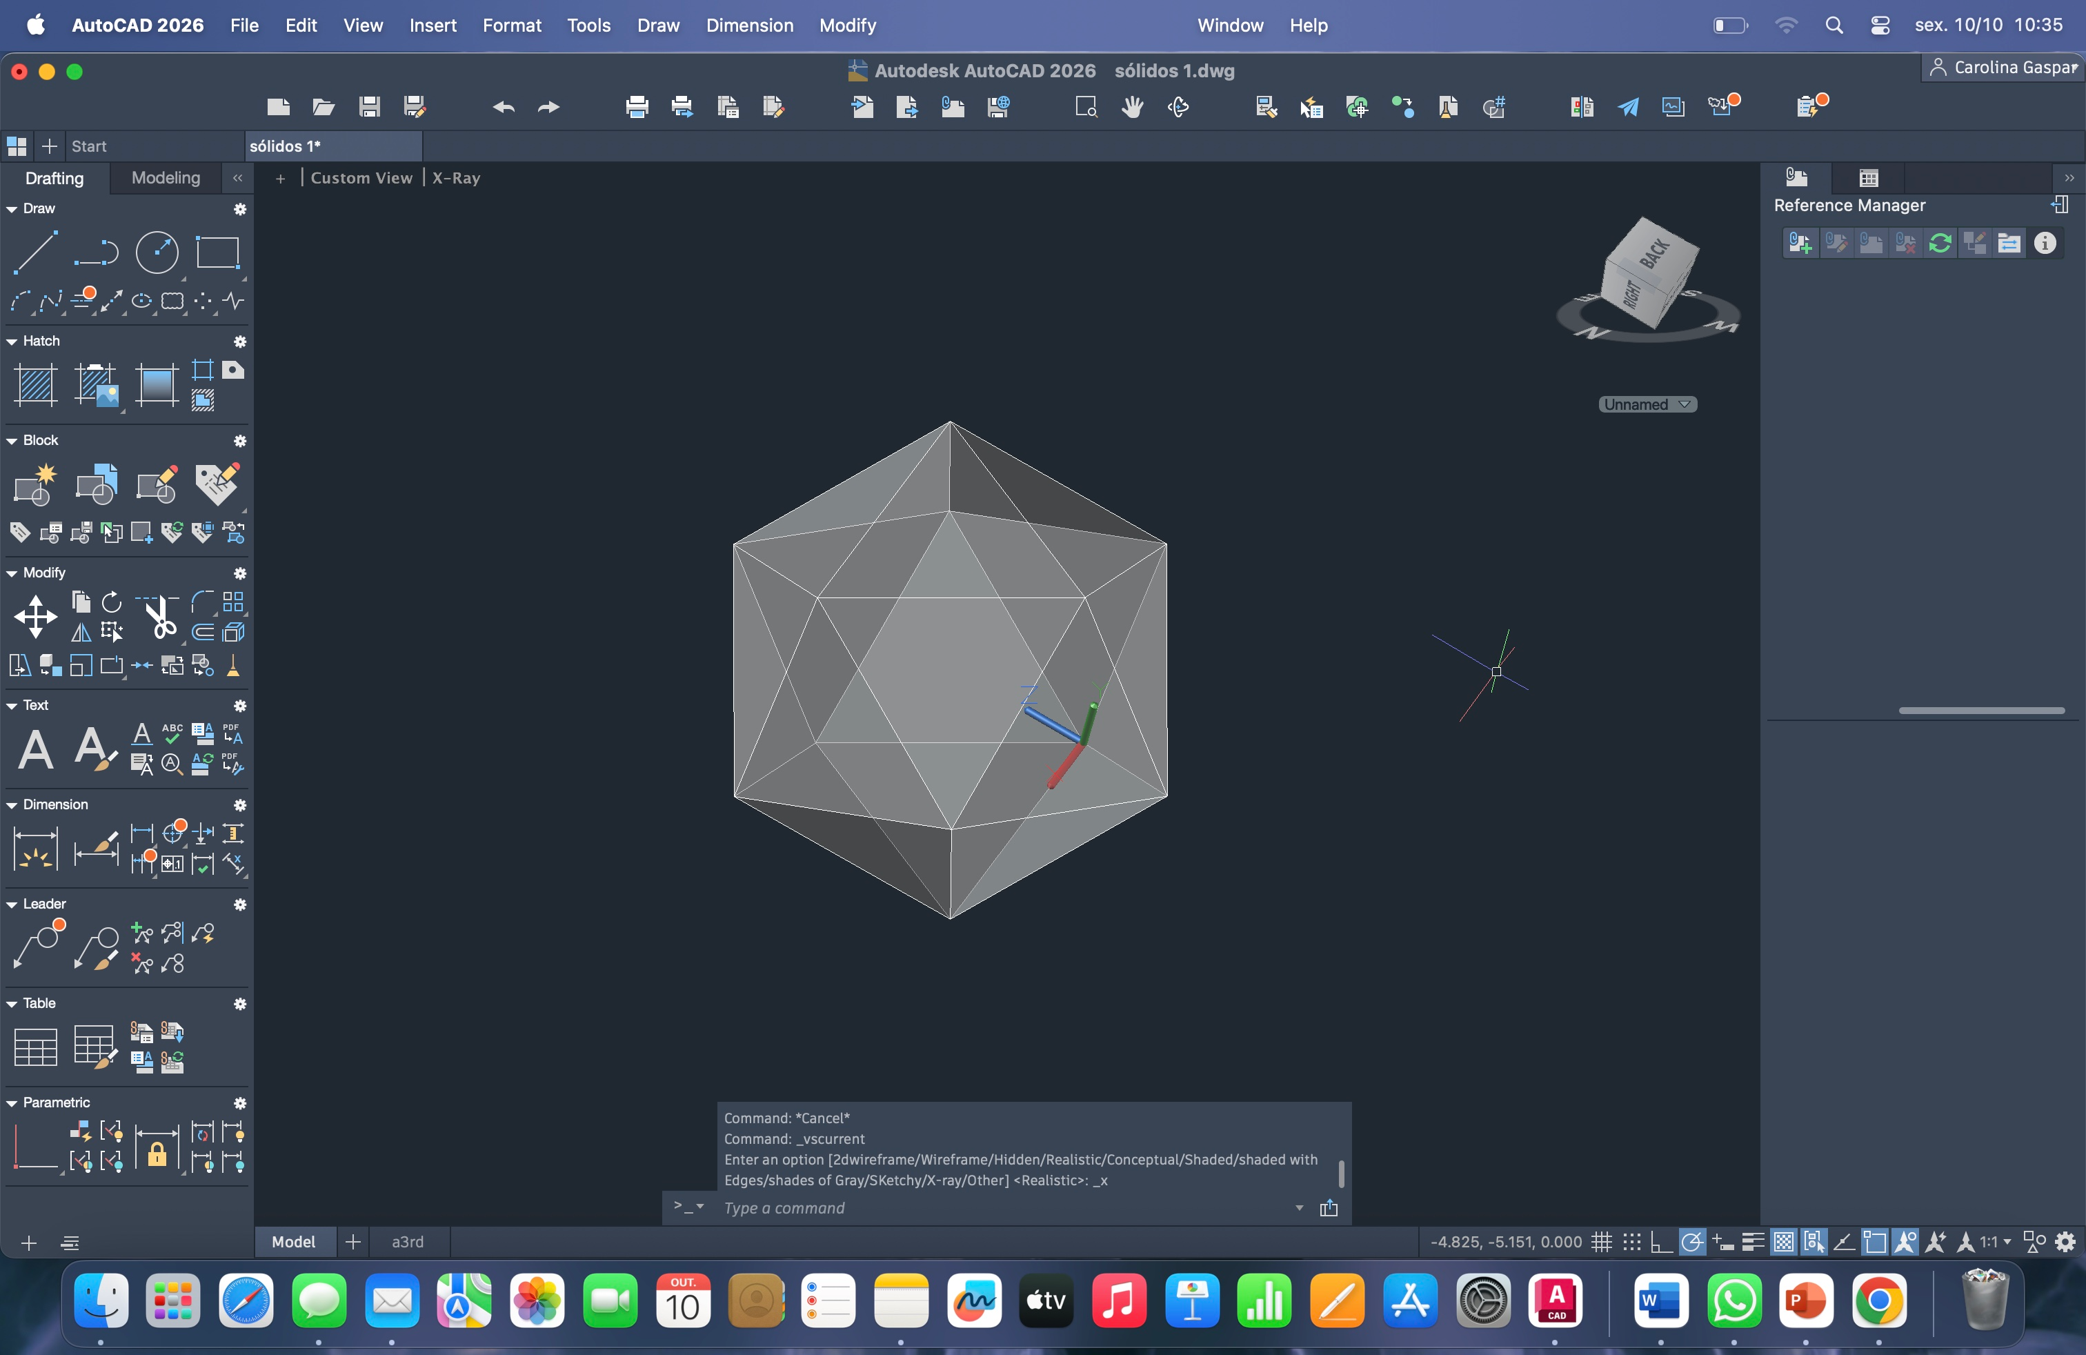Screen dimensions: 2086x1355
Task: Open the Dimension menu in menu bar
Action: click(749, 26)
